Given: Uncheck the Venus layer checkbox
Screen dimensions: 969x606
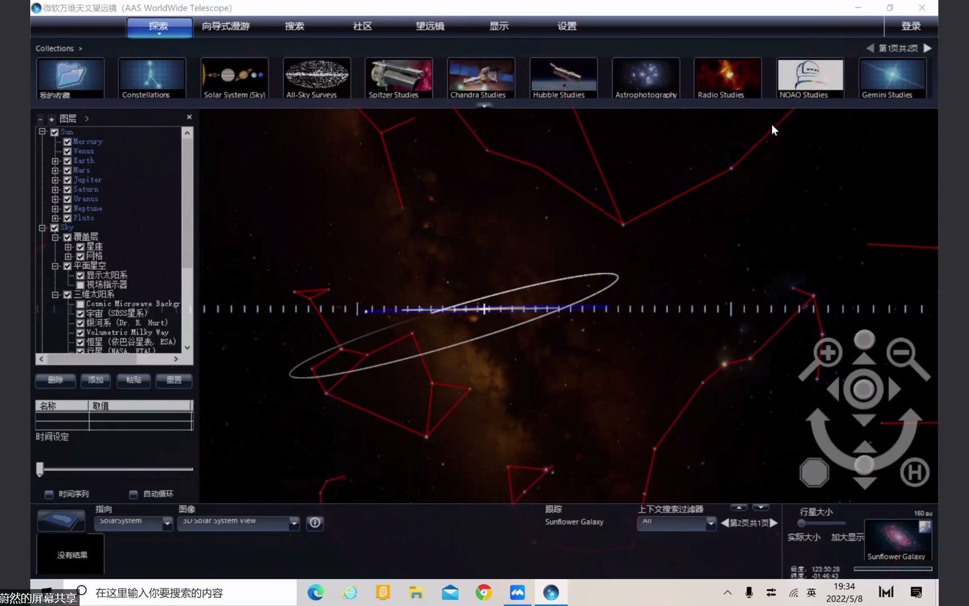Looking at the screenshot, I should point(67,151).
